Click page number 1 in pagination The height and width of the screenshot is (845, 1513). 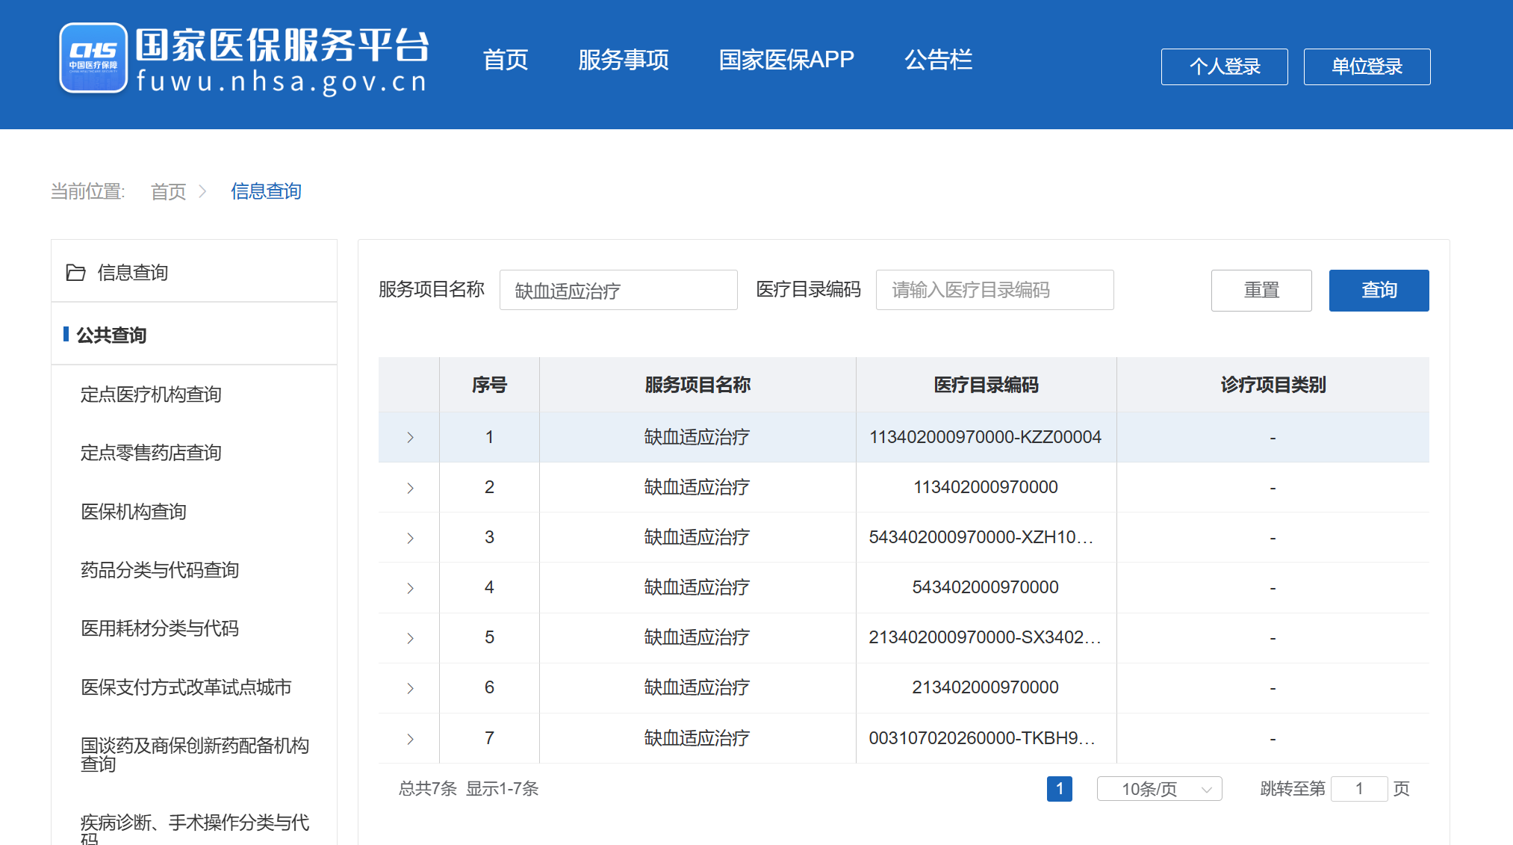1059,789
